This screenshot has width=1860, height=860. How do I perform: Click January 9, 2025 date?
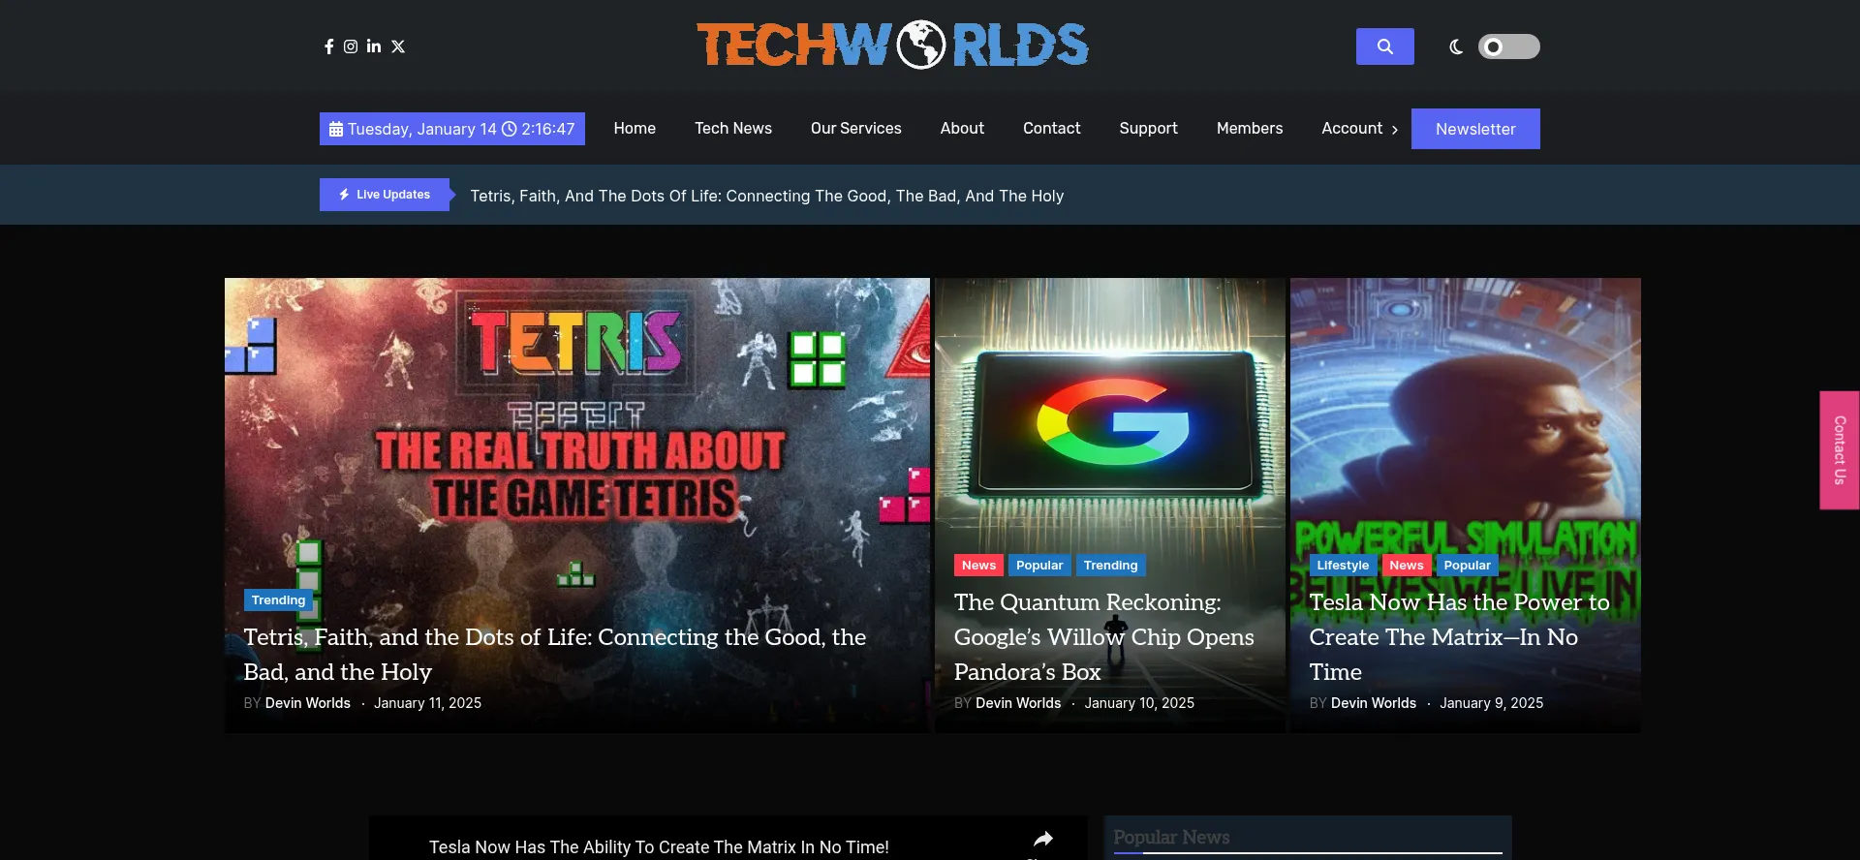(x=1491, y=703)
